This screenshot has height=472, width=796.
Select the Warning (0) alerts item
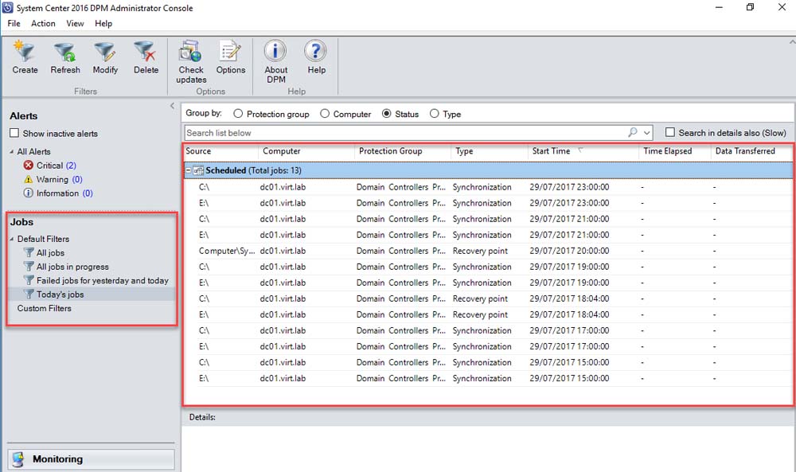click(60, 179)
